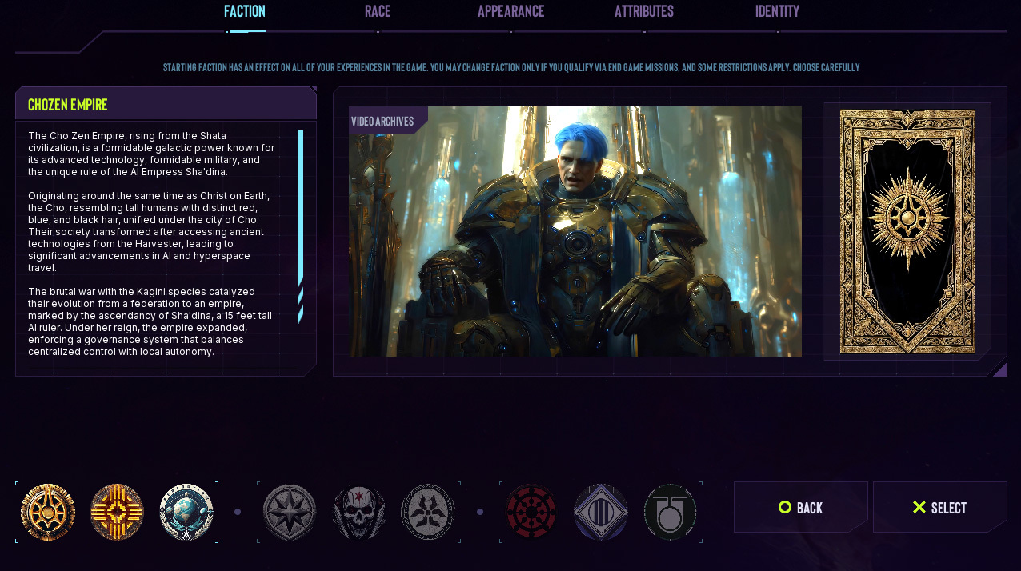Image resolution: width=1021 pixels, height=571 pixels.
Task: Select the gray compass star faction emblem
Action: pyautogui.click(x=290, y=512)
